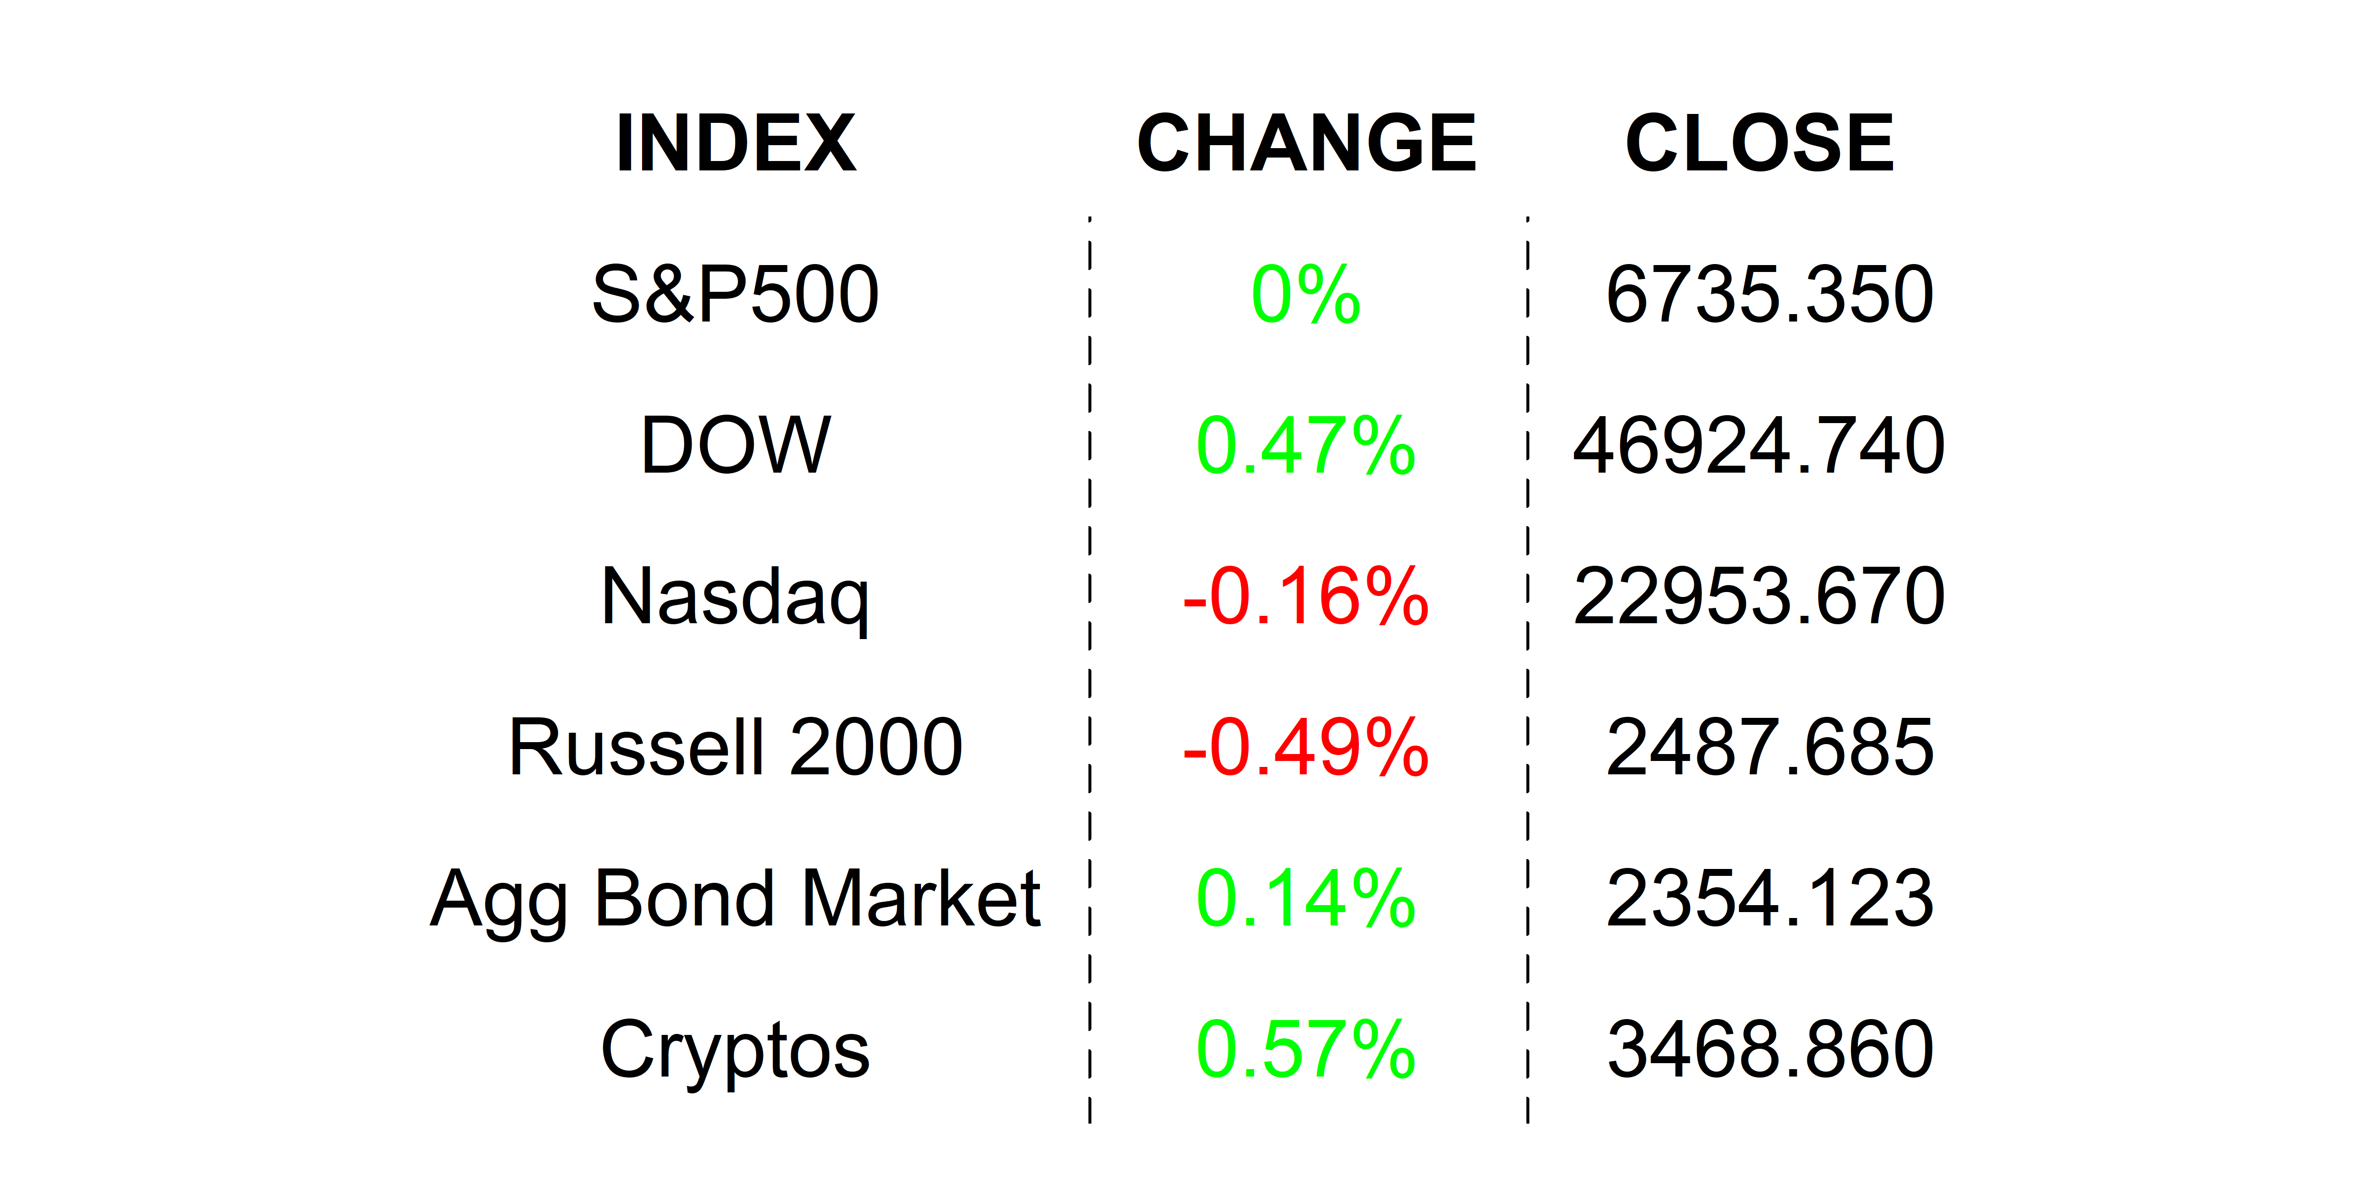Click the DOW 0.47% change value

1305,446
